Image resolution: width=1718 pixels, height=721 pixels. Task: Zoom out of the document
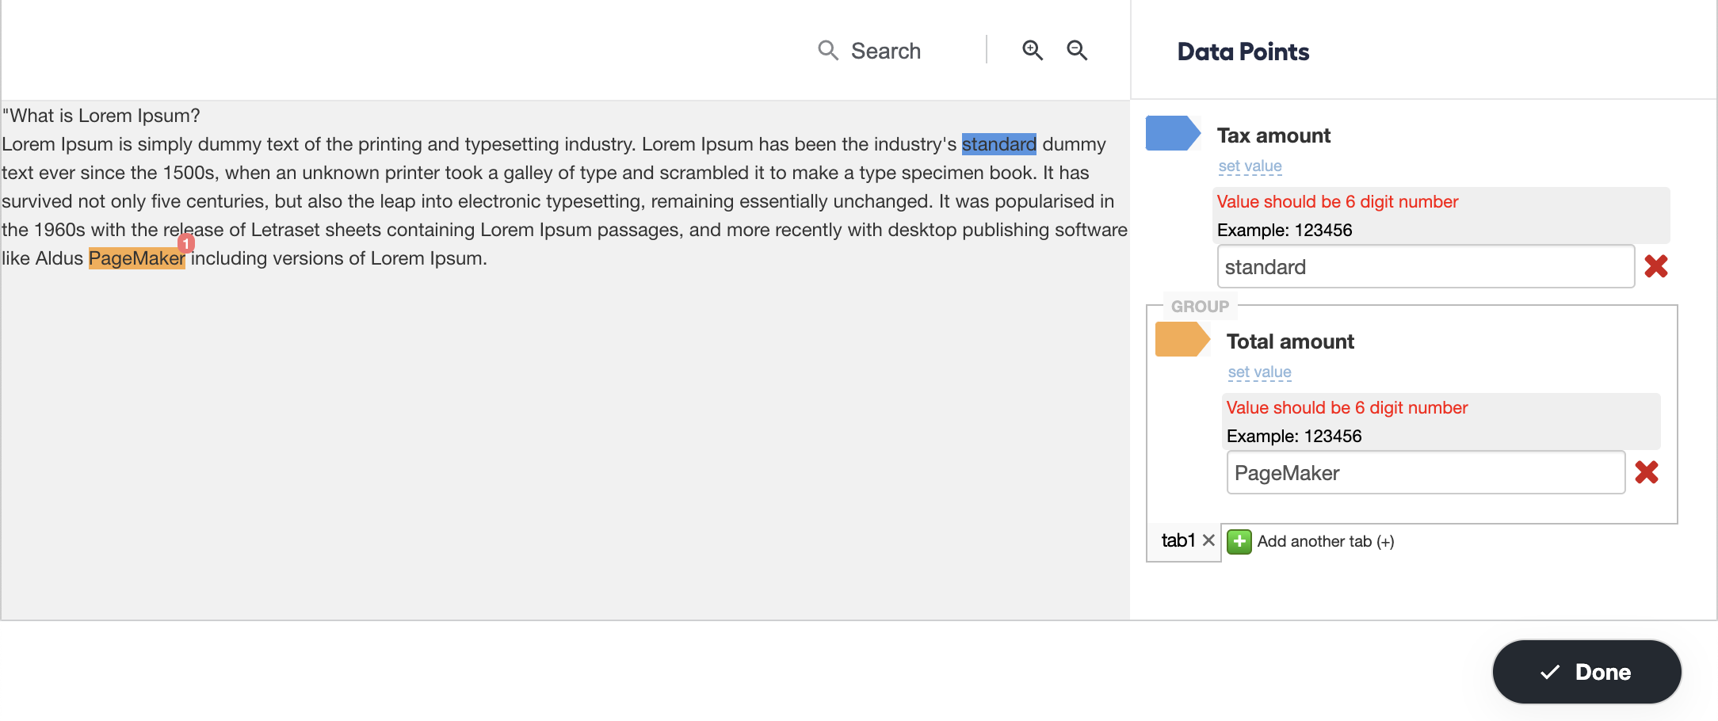click(x=1077, y=51)
